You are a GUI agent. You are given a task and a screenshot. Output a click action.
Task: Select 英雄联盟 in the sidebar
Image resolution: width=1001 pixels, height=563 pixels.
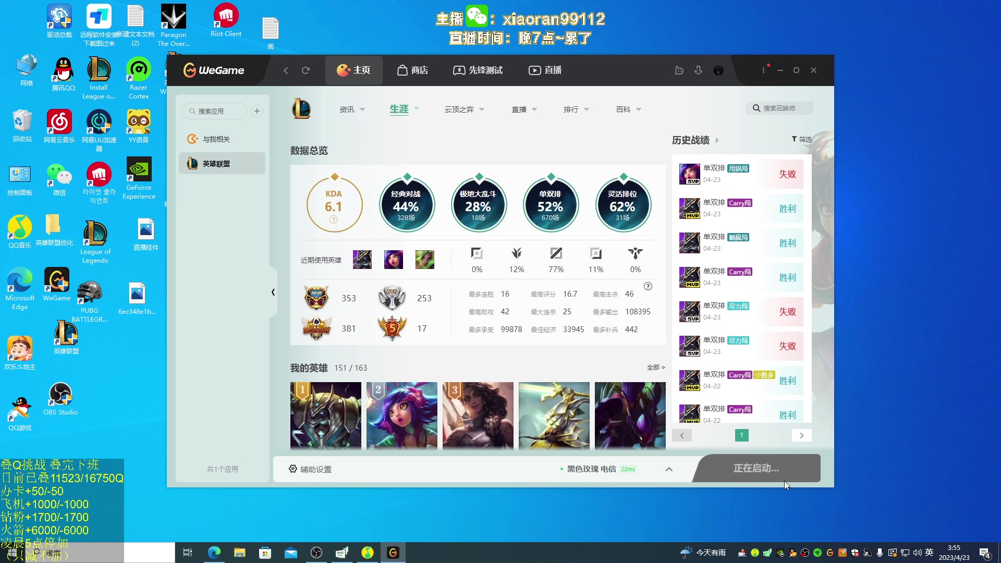point(222,164)
